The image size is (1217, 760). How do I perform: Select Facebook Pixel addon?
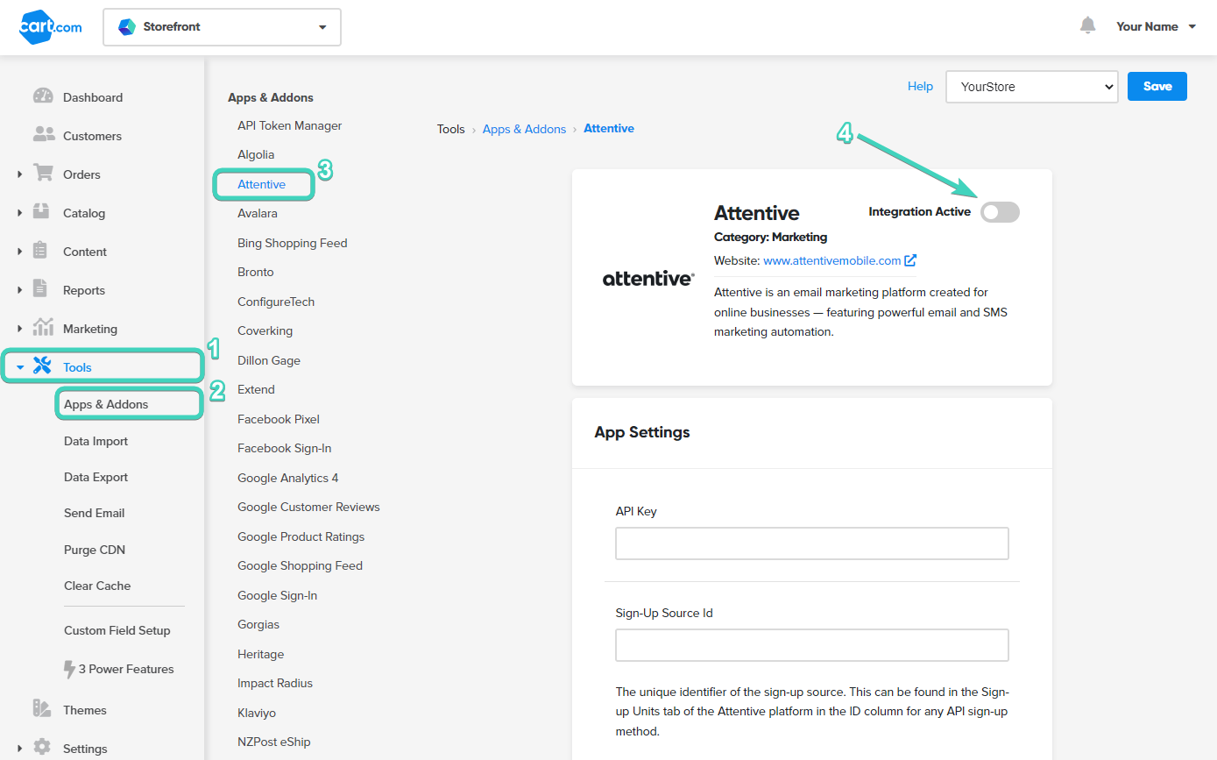coord(279,419)
